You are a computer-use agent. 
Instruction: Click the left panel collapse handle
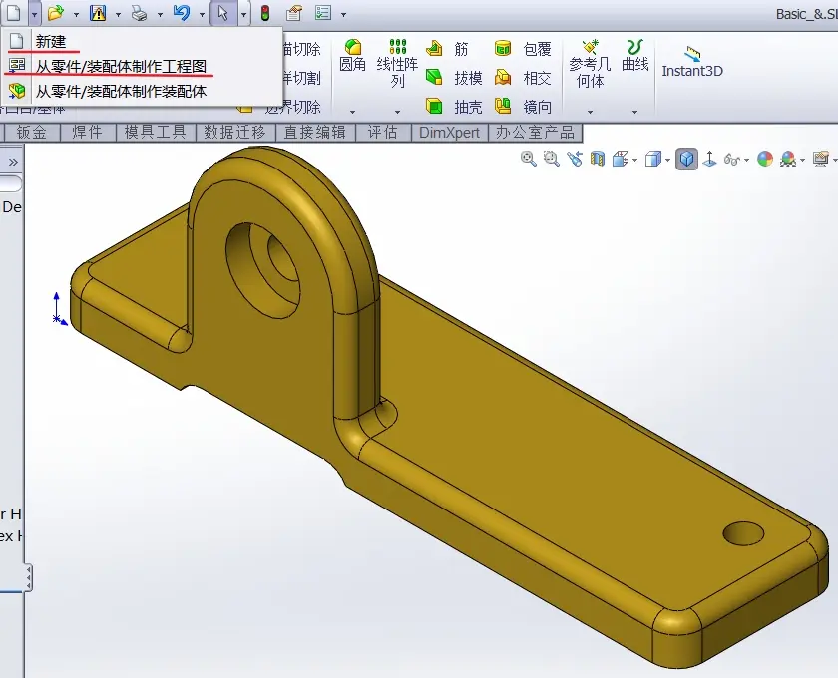coord(28,578)
